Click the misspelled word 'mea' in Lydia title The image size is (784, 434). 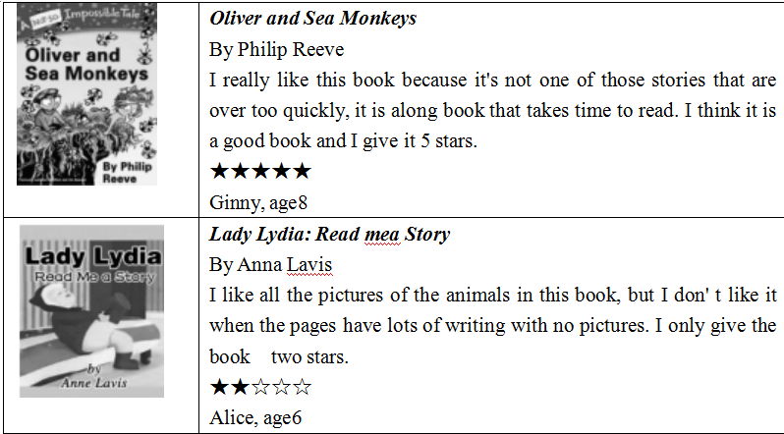pos(382,234)
